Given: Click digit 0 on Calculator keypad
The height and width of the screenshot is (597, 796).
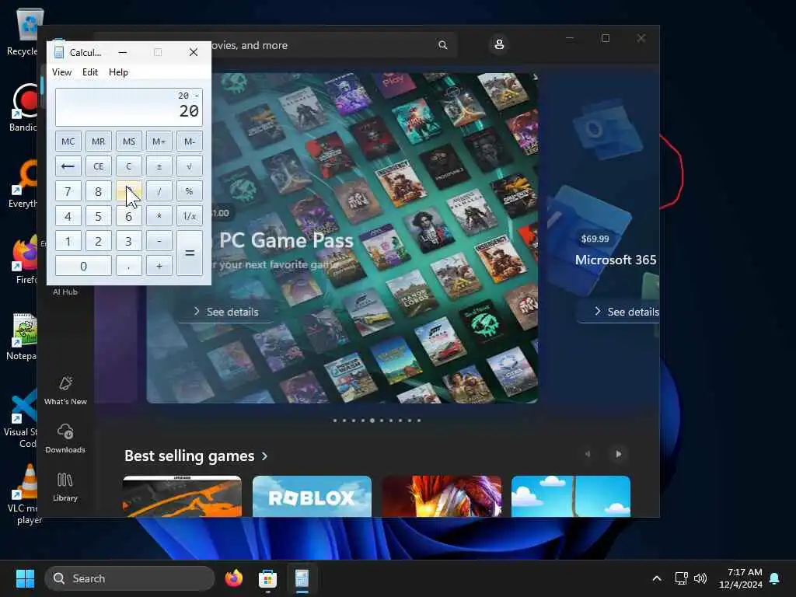Looking at the screenshot, I should click(83, 266).
